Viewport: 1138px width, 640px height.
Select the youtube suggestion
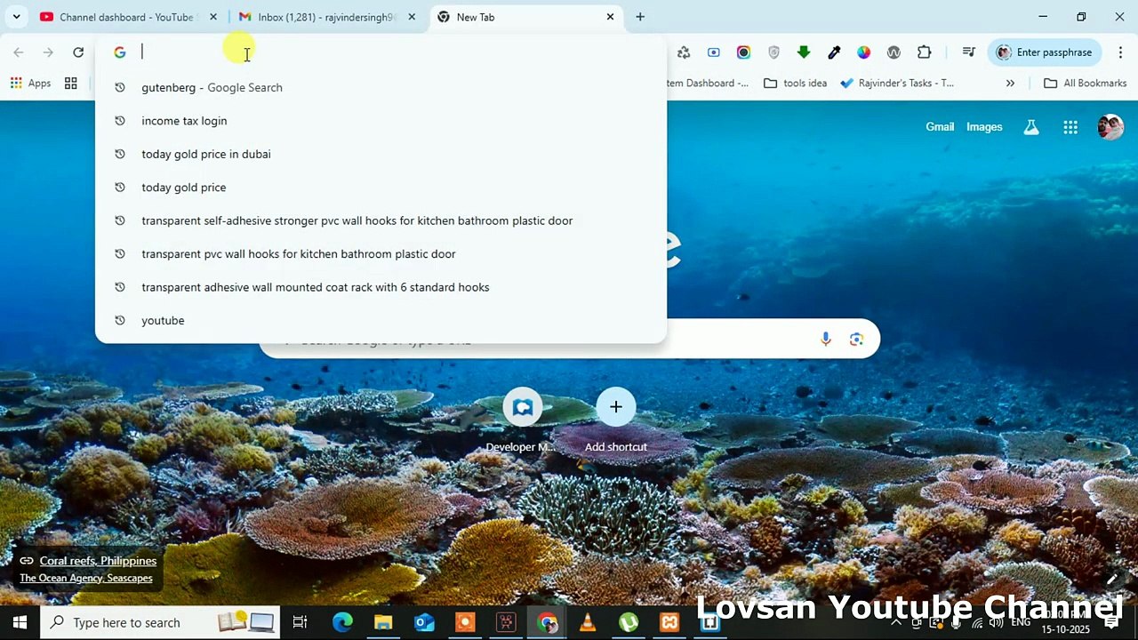coord(381,321)
